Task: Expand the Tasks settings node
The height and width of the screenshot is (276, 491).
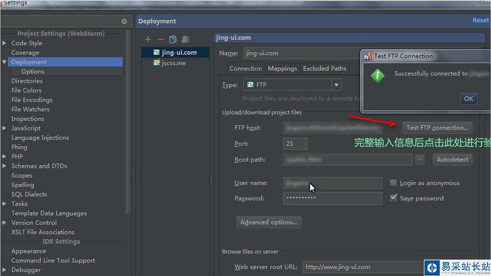Action: 4,203
